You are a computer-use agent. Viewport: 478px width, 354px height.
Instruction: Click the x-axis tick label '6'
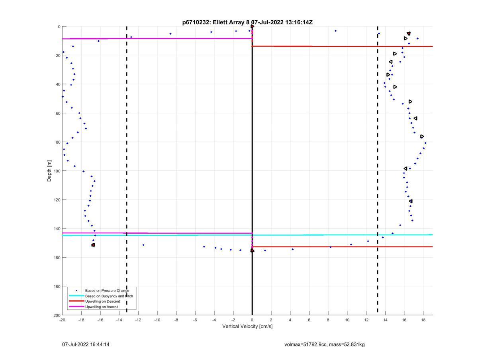point(309,320)
